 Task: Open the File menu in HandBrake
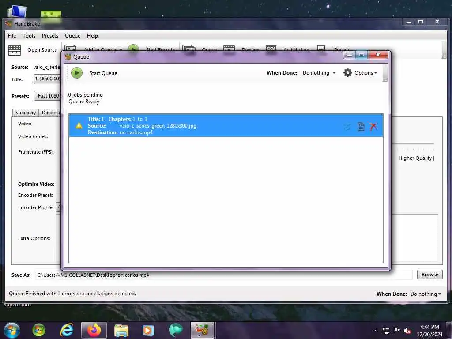(12, 36)
